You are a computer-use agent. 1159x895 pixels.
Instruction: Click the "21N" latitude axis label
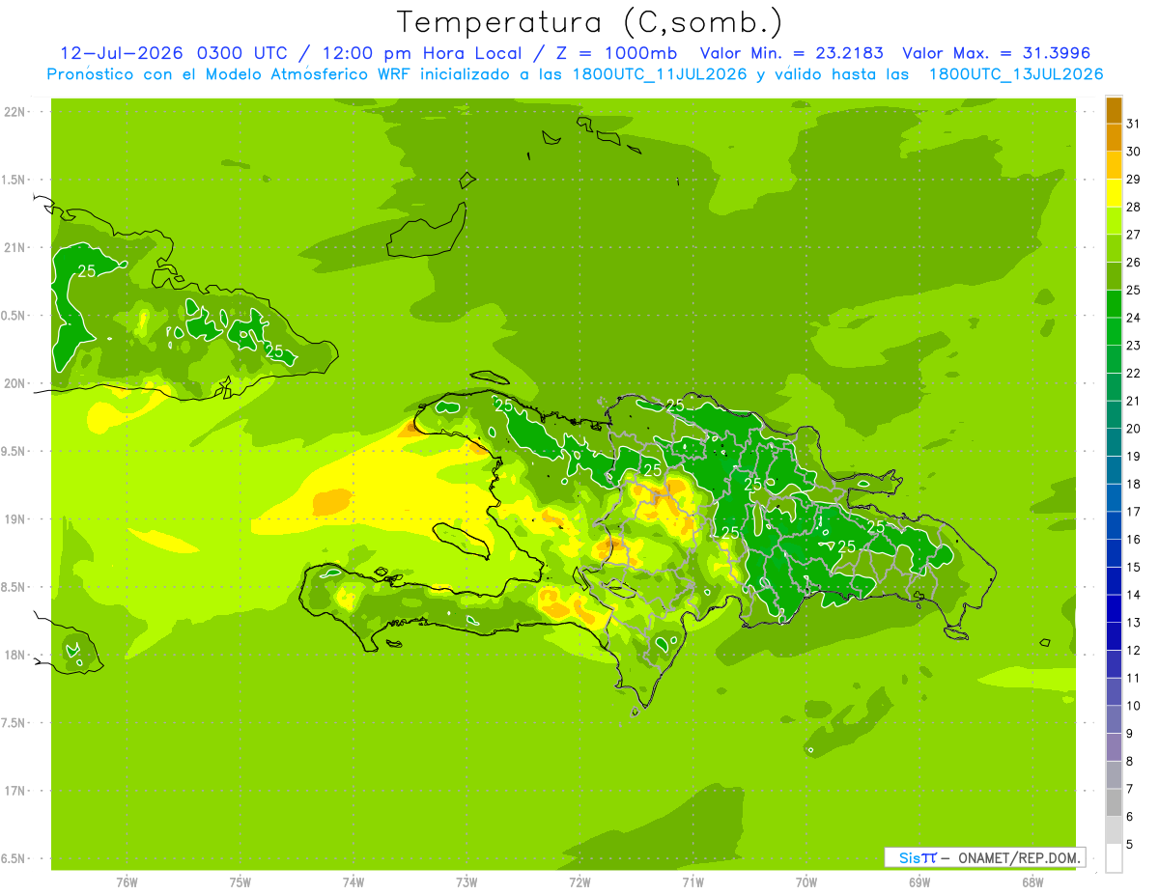coord(14,248)
